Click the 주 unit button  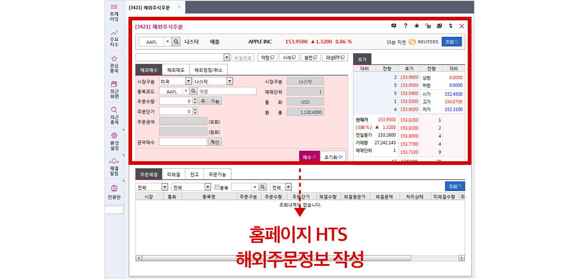point(203,101)
